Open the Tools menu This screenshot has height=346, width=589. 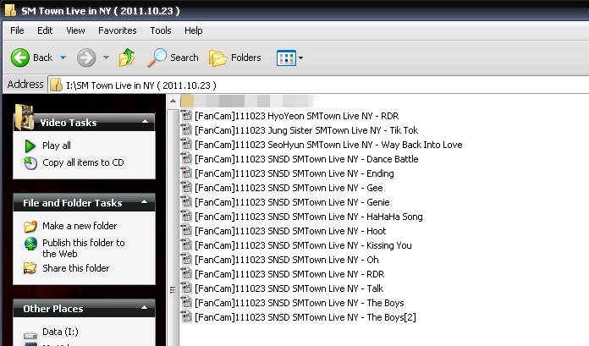click(x=161, y=30)
